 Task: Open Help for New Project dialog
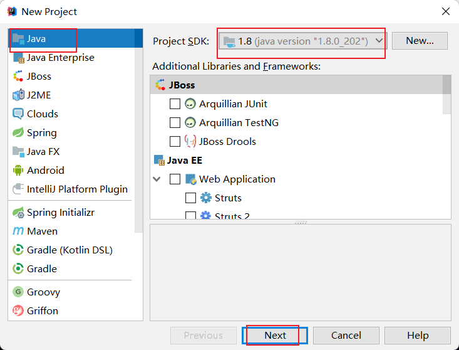tap(418, 336)
